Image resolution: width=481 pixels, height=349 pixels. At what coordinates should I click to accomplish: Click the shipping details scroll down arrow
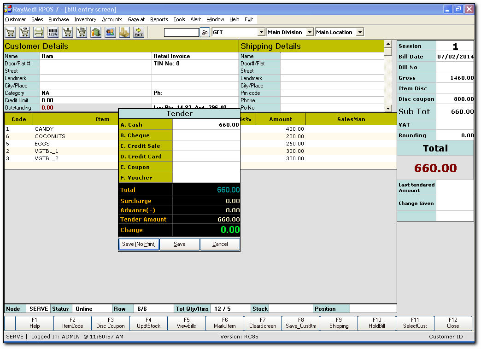388,108
